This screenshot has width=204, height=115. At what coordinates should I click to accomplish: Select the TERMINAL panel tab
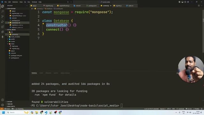(34, 73)
